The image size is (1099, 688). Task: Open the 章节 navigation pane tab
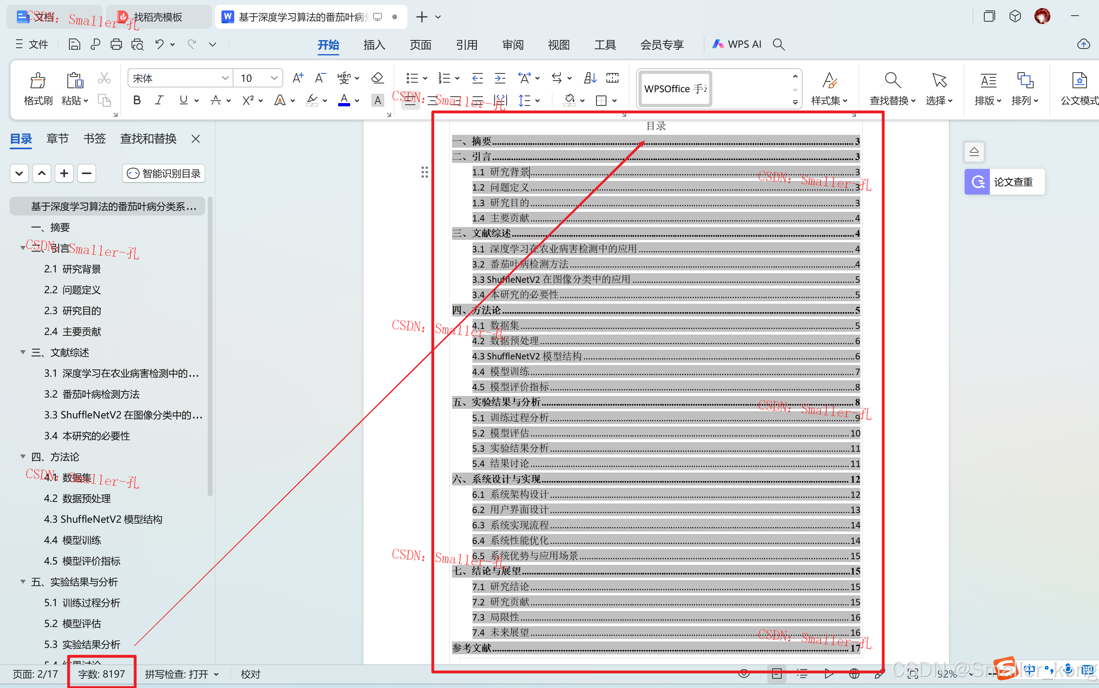click(x=57, y=139)
